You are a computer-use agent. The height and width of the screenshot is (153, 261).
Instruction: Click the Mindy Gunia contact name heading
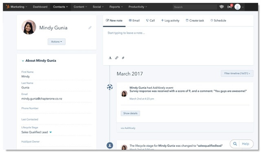pyautogui.click(x=53, y=28)
